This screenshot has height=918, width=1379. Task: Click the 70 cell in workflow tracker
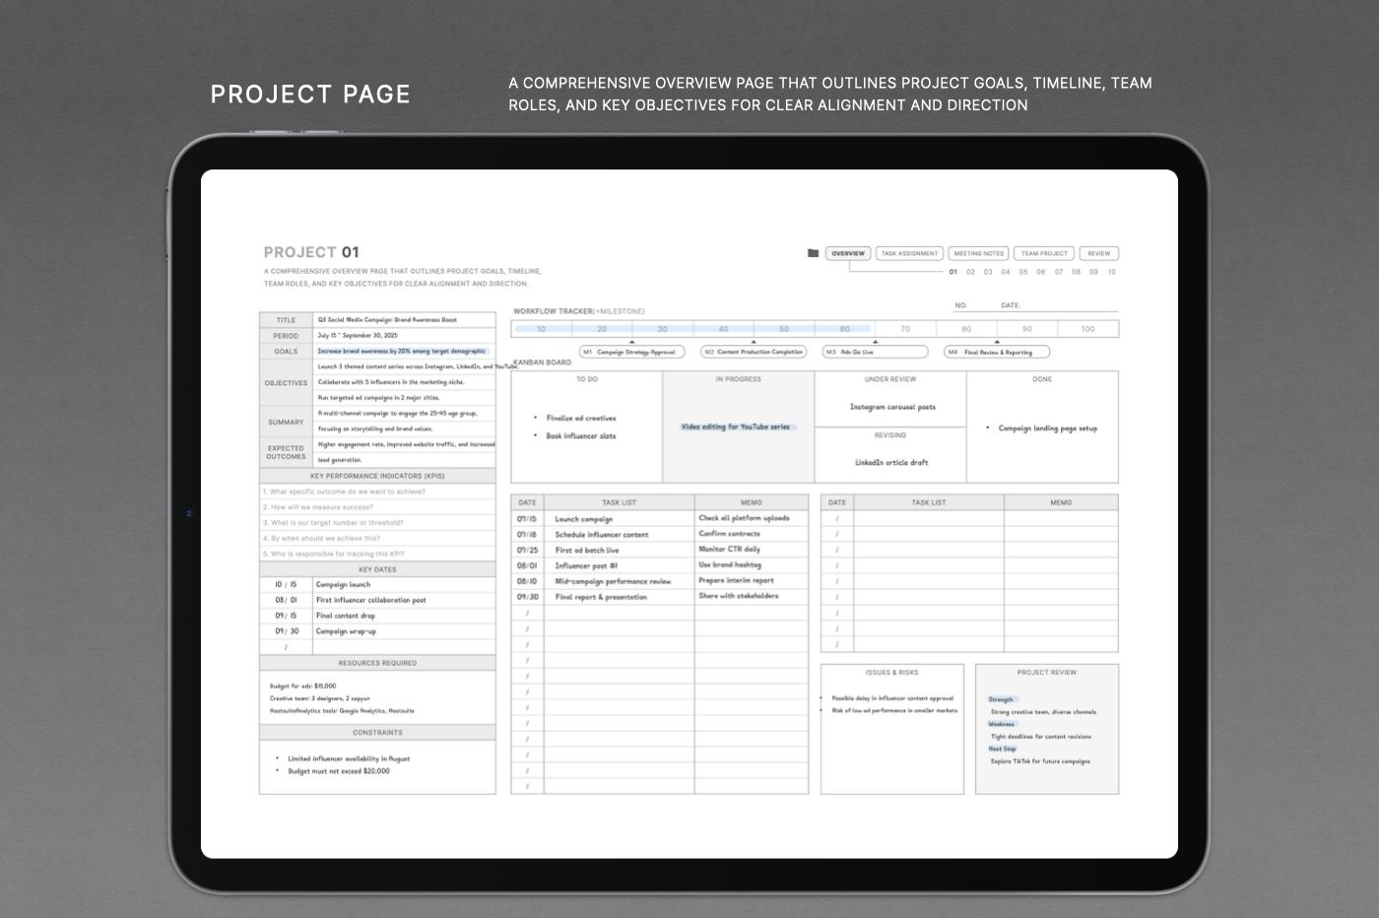point(905,329)
